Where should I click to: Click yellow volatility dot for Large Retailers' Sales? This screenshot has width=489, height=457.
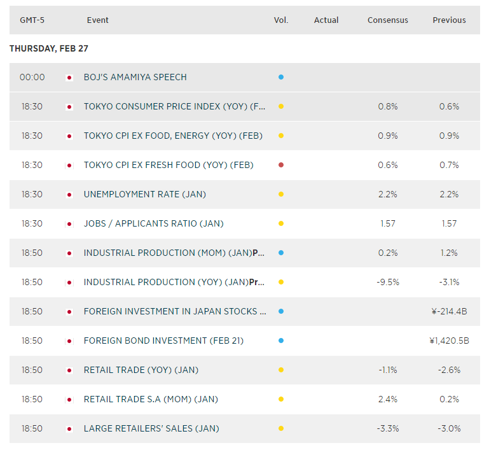point(281,428)
